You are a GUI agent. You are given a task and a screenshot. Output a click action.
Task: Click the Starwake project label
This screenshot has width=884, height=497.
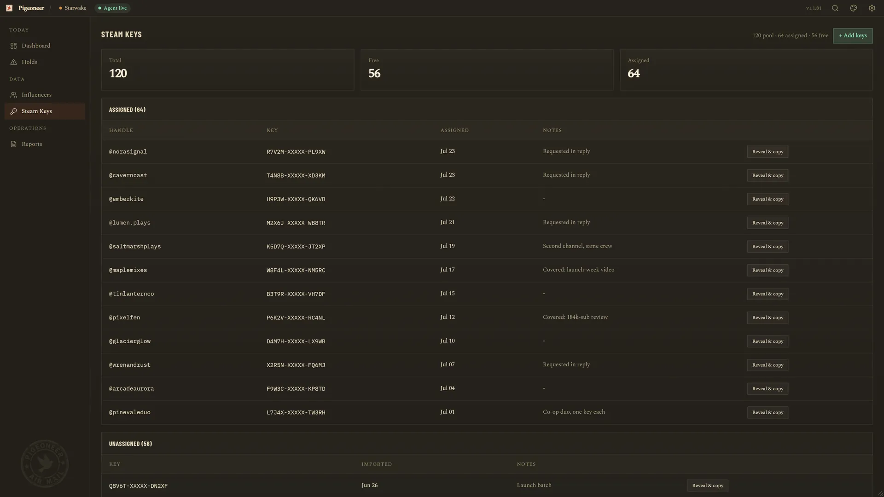[73, 8]
